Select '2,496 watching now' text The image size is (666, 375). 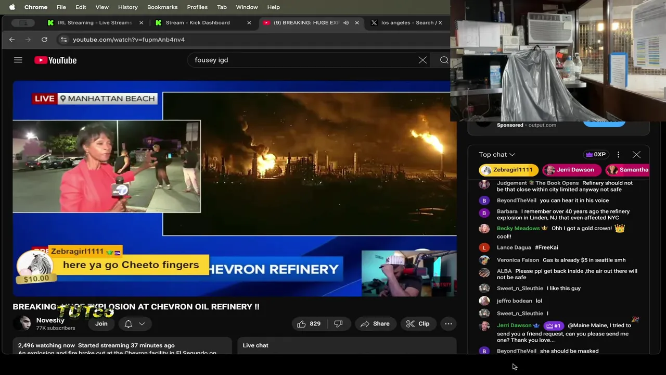[46, 345]
